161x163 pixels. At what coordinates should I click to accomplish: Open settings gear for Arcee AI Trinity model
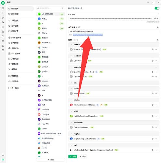[153, 50]
